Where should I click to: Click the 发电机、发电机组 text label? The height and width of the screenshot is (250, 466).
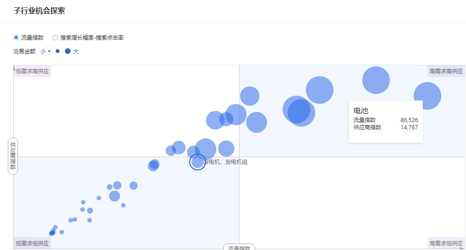[x=226, y=162]
